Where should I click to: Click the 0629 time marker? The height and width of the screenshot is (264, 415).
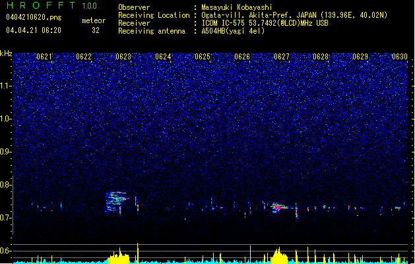click(360, 57)
